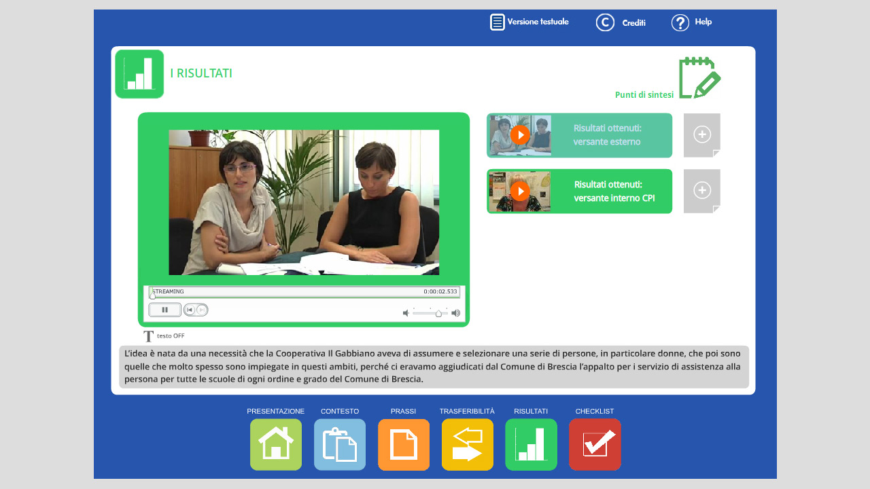Open the Contesto clipboard section
The image size is (870, 489).
coord(340,444)
